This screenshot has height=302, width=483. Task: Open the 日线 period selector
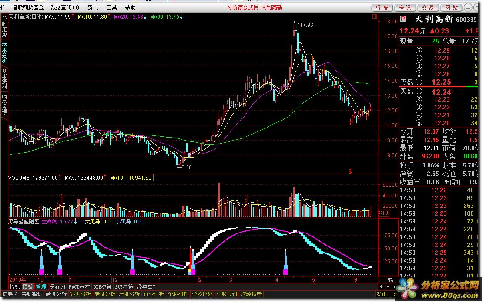[x=388, y=279]
